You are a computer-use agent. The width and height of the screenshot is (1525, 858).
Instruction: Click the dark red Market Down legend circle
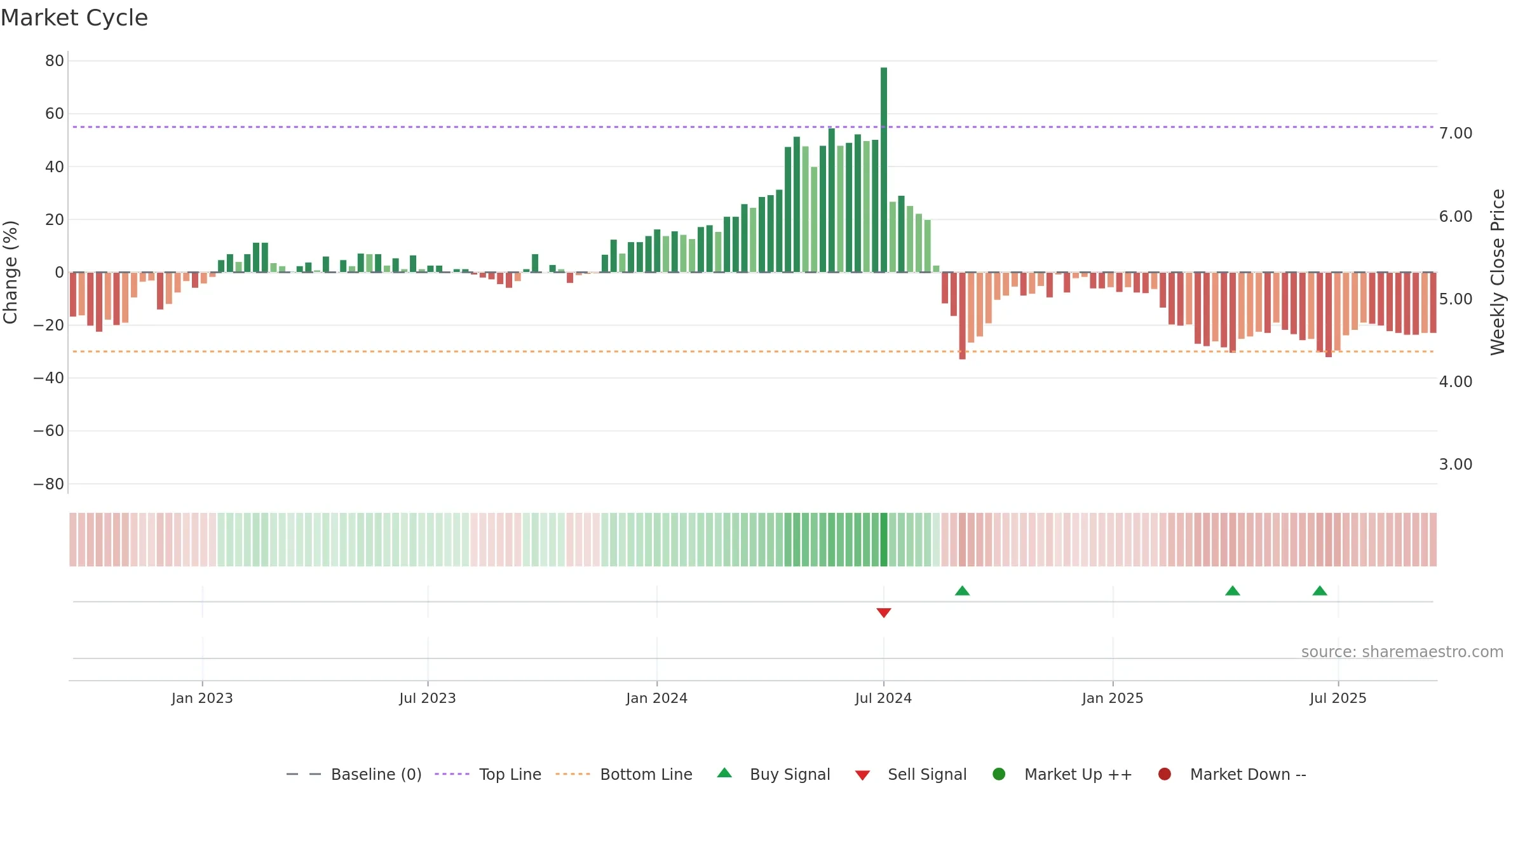(x=1165, y=774)
